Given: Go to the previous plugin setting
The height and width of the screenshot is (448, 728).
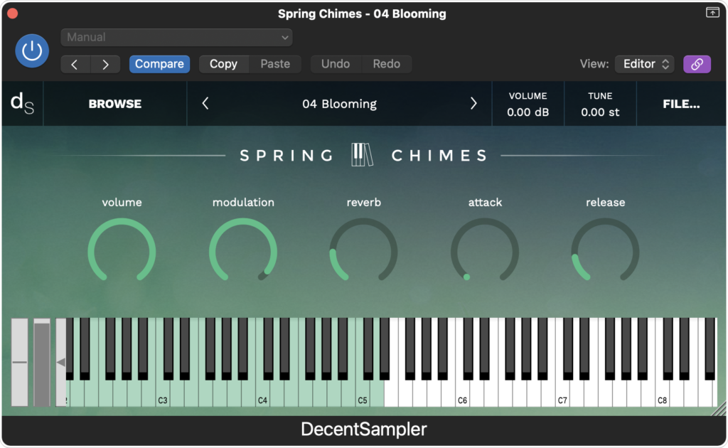Looking at the screenshot, I should pyautogui.click(x=75, y=64).
